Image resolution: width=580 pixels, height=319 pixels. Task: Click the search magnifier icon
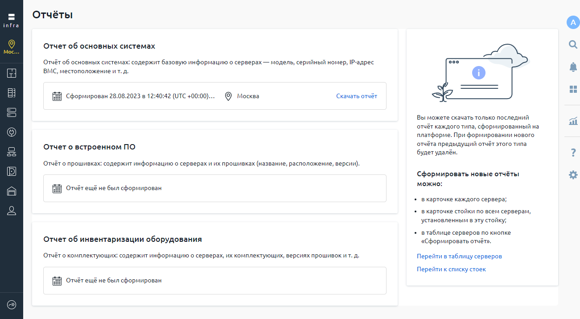click(573, 44)
